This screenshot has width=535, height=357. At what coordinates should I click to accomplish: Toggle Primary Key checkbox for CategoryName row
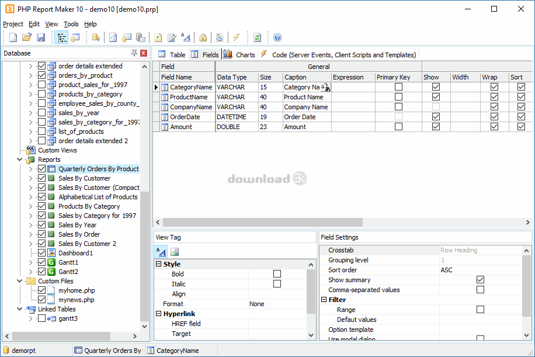[x=398, y=87]
